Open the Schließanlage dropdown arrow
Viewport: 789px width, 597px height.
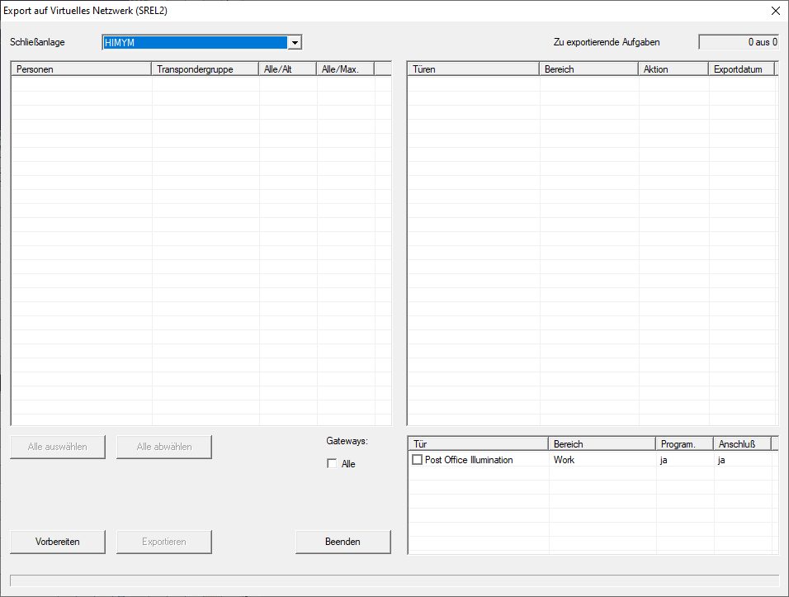pyautogui.click(x=295, y=43)
